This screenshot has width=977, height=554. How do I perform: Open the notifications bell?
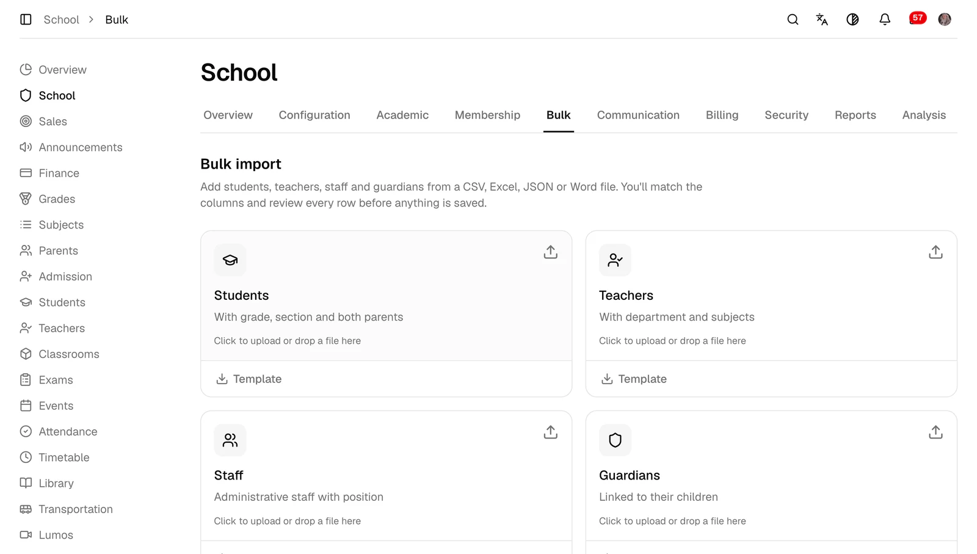click(x=884, y=20)
